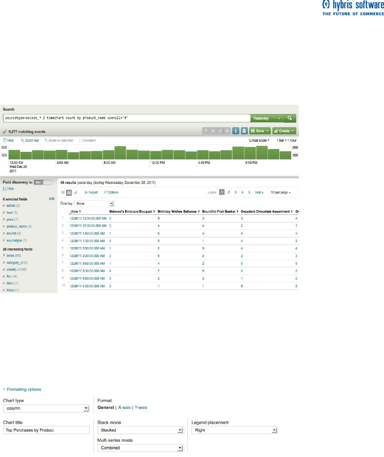The height and width of the screenshot is (457, 384).
Task: Click Edit for selected fields
Action: coord(52,199)
